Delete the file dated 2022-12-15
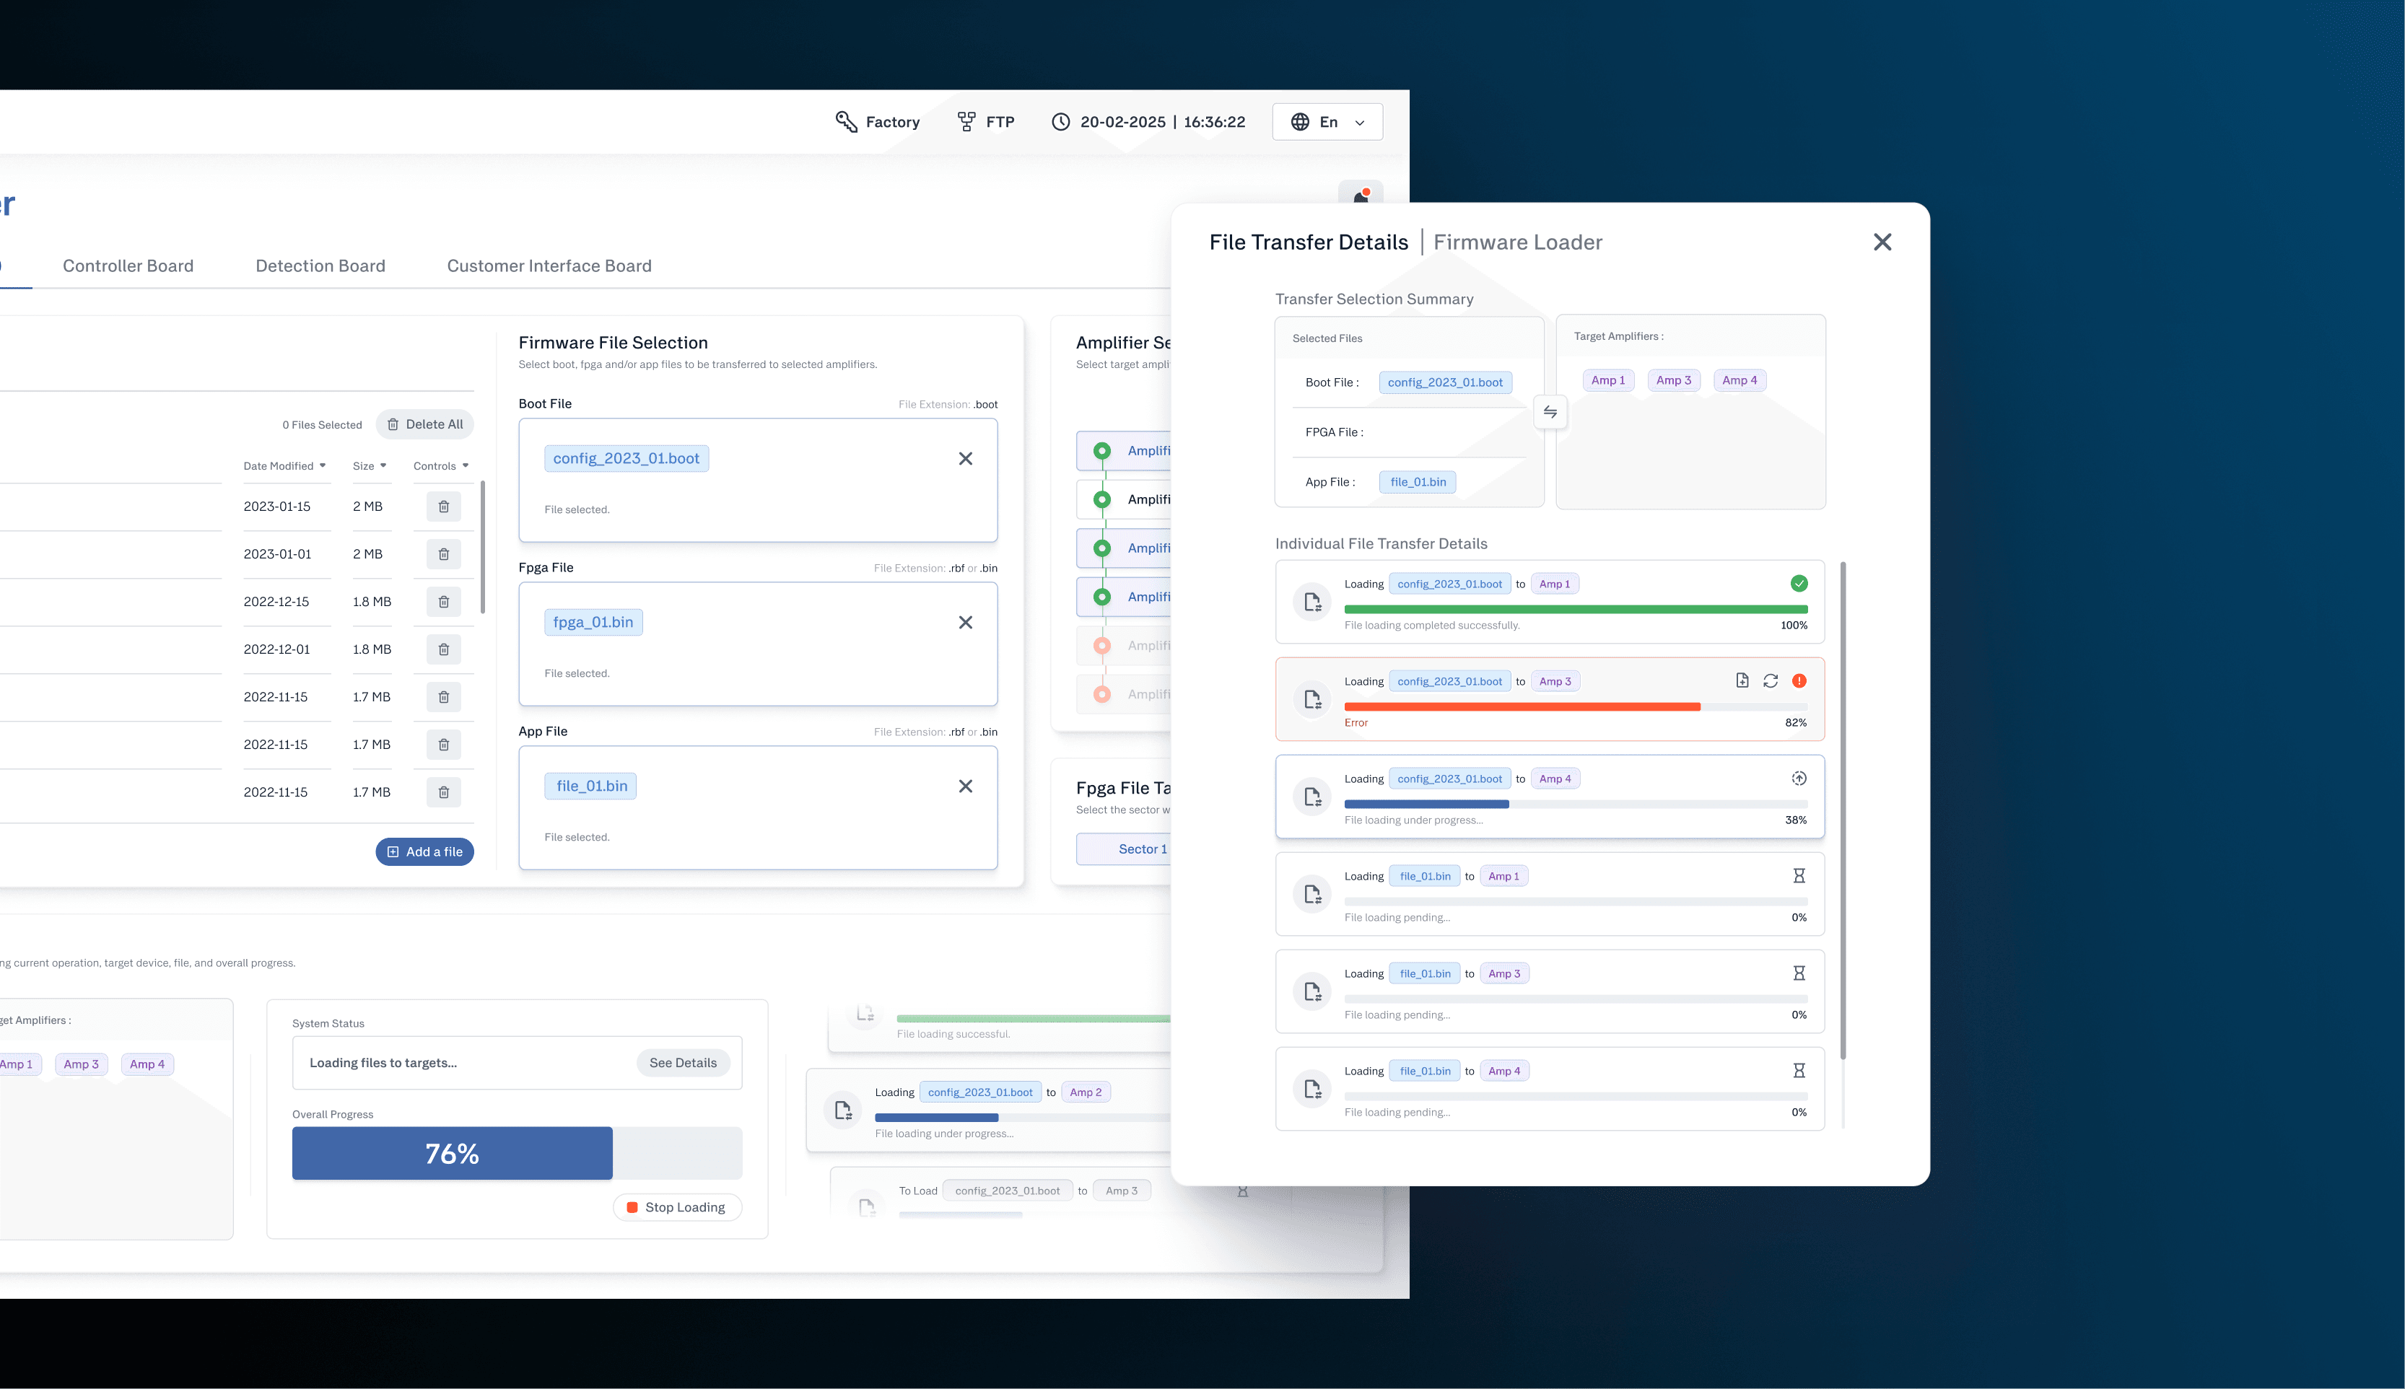This screenshot has width=2405, height=1389. pyautogui.click(x=444, y=602)
